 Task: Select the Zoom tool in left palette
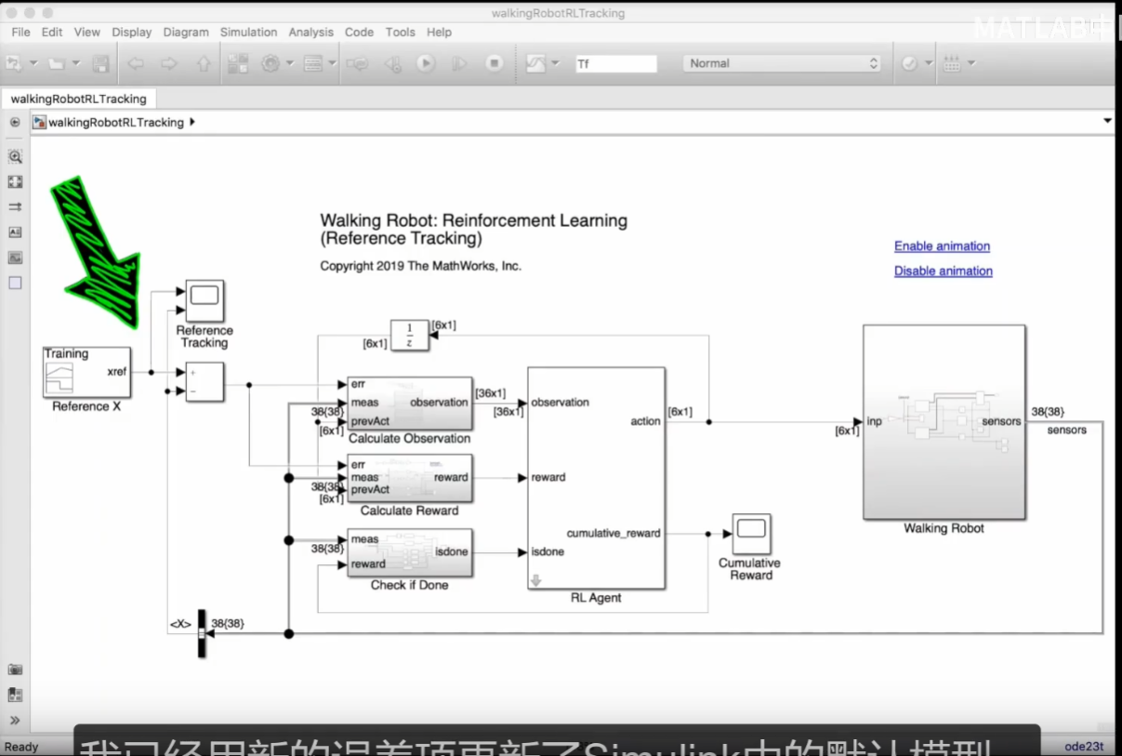[x=15, y=156]
